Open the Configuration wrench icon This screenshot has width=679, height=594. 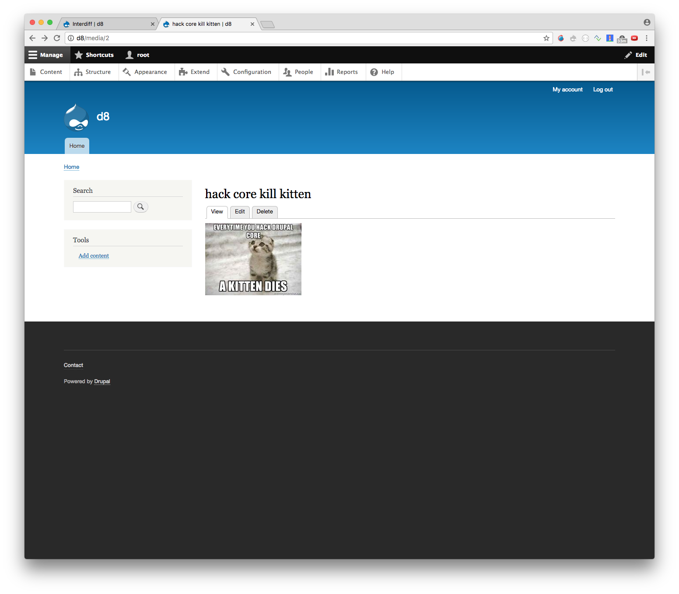click(x=226, y=72)
